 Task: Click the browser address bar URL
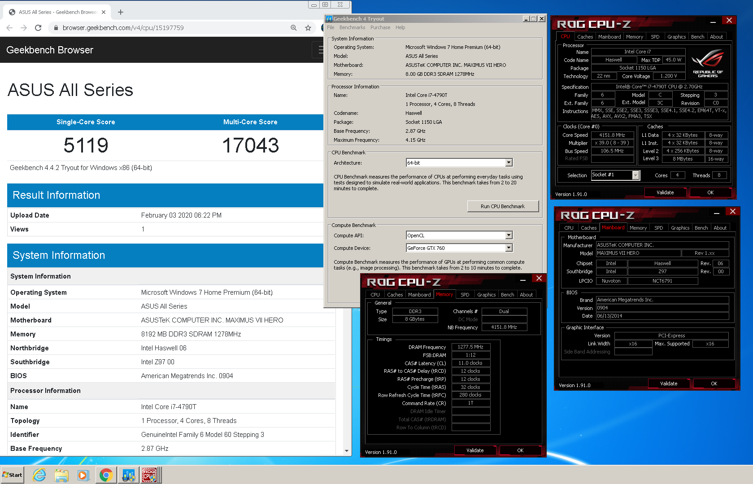(x=123, y=28)
